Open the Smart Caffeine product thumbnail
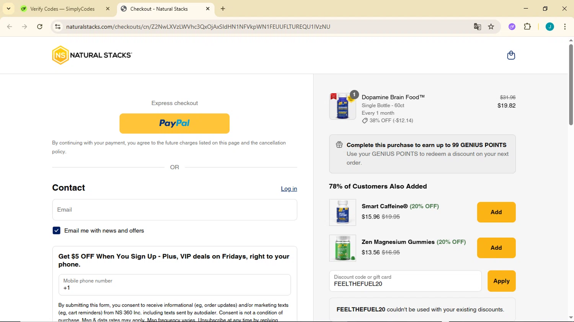 (342, 212)
